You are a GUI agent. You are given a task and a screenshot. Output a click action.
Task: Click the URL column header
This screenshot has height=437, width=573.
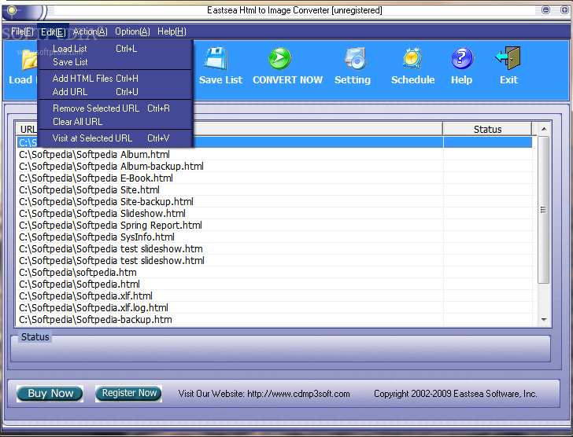pyautogui.click(x=229, y=129)
